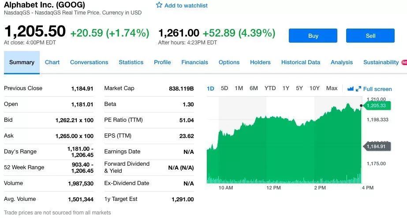
Task: Switch chart range to 1M
Action: [239, 88]
